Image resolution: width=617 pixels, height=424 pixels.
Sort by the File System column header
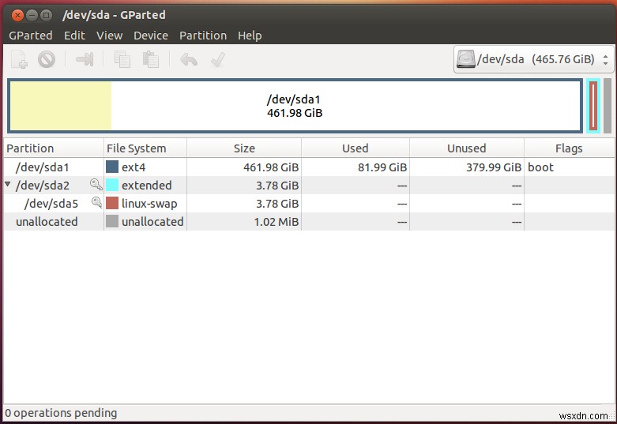coord(145,148)
